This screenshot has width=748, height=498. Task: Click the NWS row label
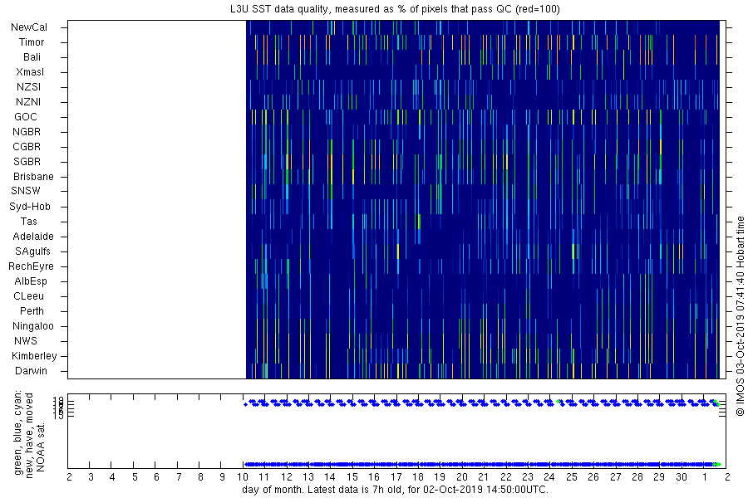[26, 341]
